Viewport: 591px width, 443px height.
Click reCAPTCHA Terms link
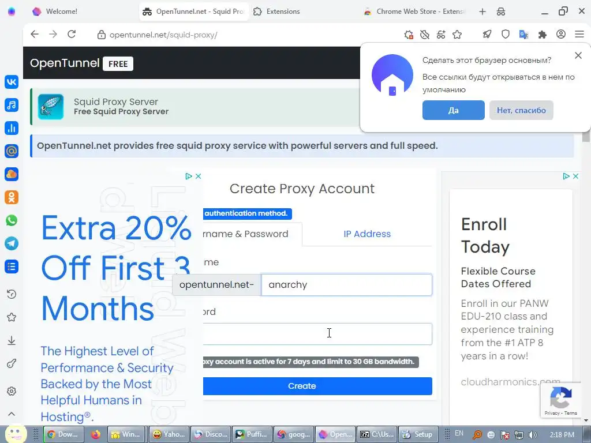pos(570,413)
